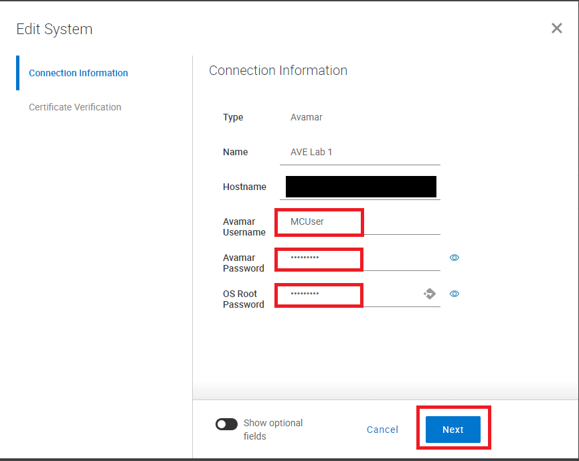Reveal the Avamar Password using the eye icon
Viewport: 579px width, 461px height.
tap(454, 258)
